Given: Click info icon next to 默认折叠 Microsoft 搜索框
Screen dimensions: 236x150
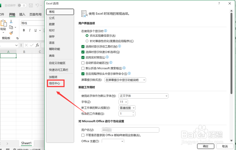Looking at the screenshot, I should (124, 68).
